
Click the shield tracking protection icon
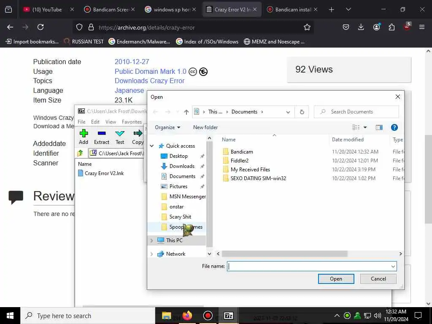(x=79, y=27)
